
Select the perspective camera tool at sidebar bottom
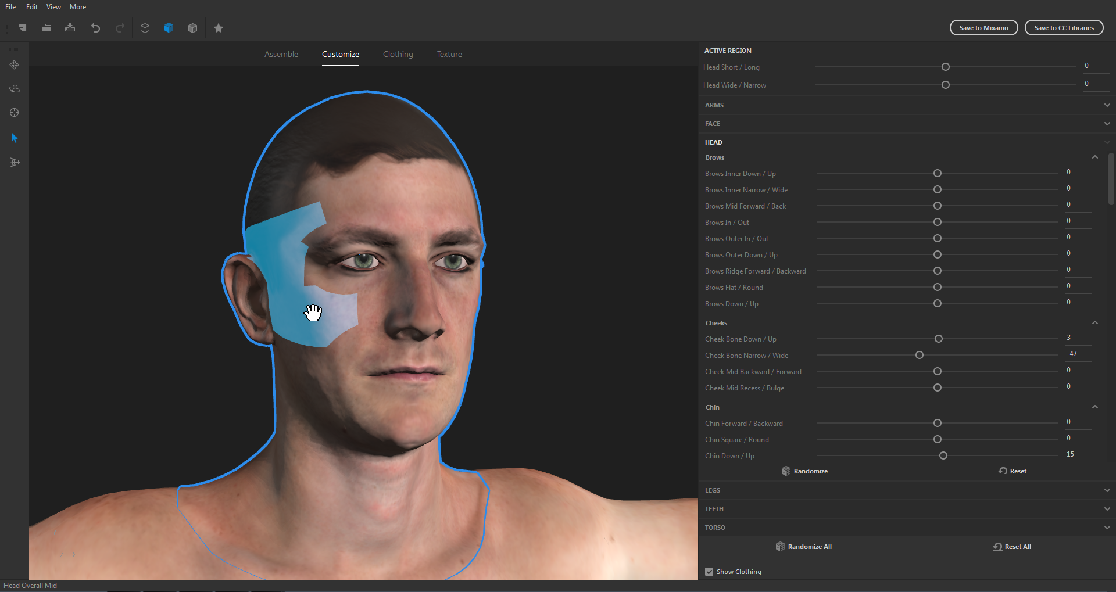[14, 162]
